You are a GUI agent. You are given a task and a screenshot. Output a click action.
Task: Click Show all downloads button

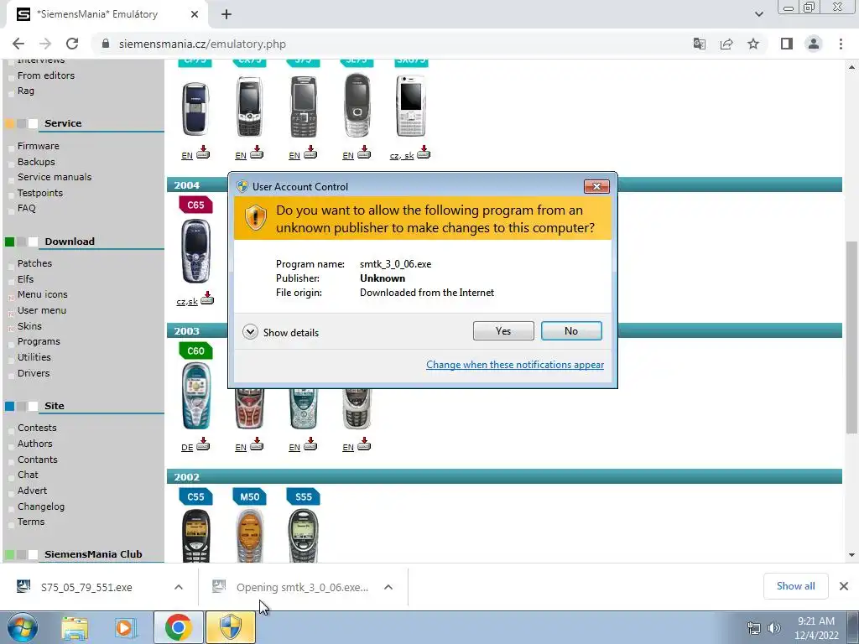pyautogui.click(x=795, y=586)
